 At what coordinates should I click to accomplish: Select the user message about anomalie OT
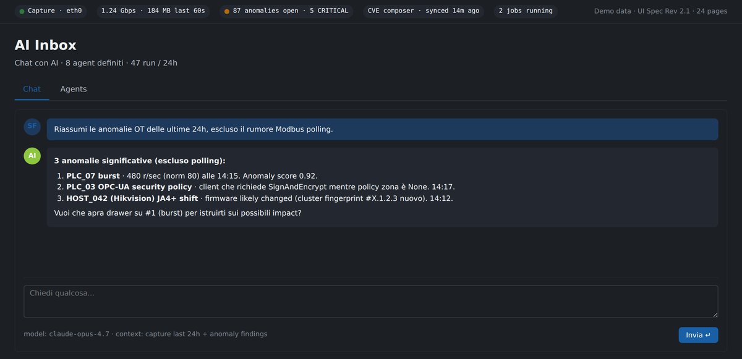coord(382,129)
